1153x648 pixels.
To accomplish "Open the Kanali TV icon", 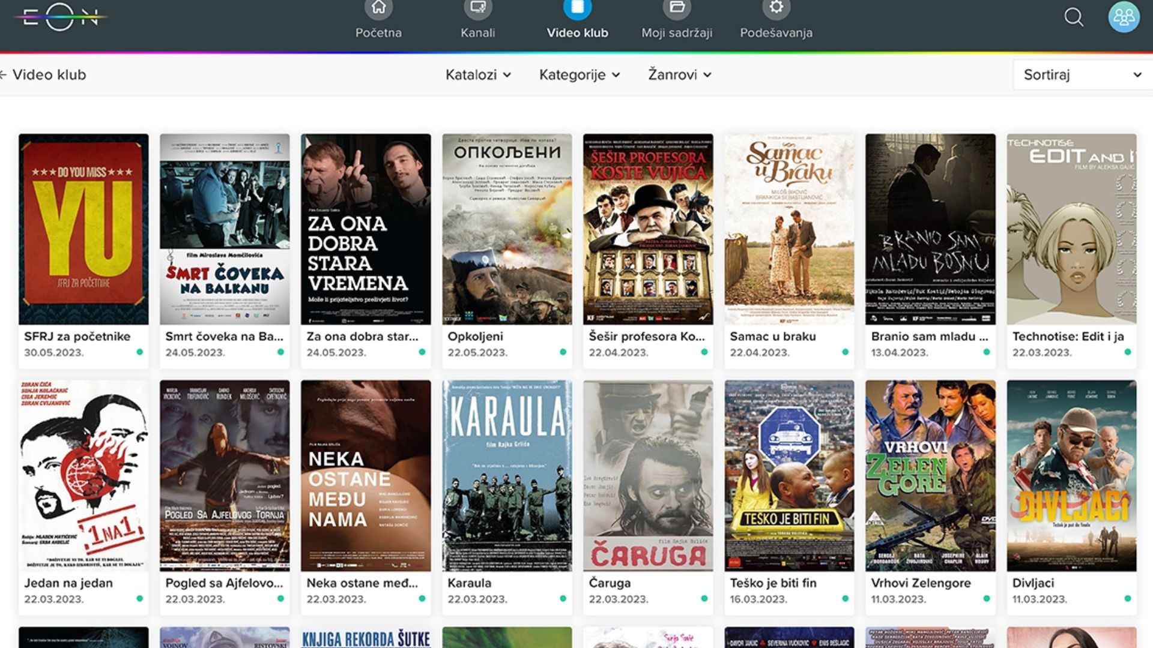I will 477,8.
